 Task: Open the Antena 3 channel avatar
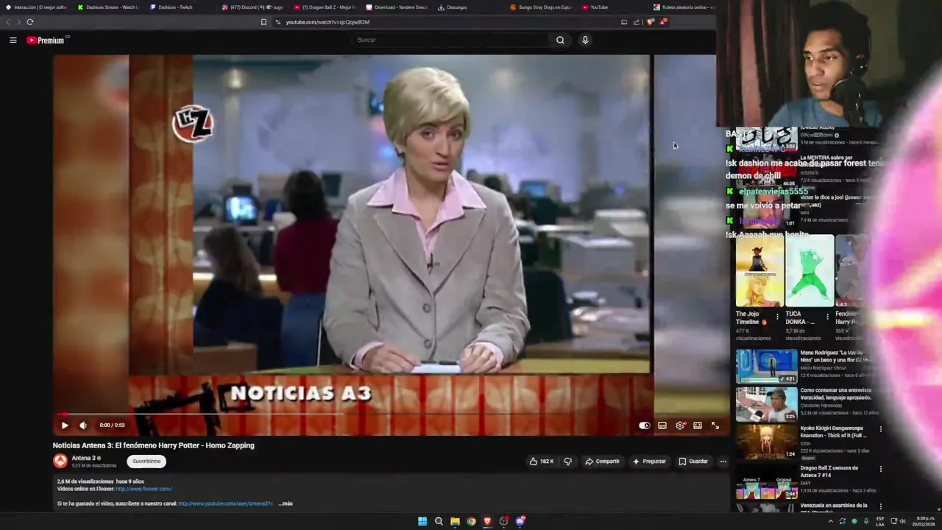pyautogui.click(x=60, y=461)
